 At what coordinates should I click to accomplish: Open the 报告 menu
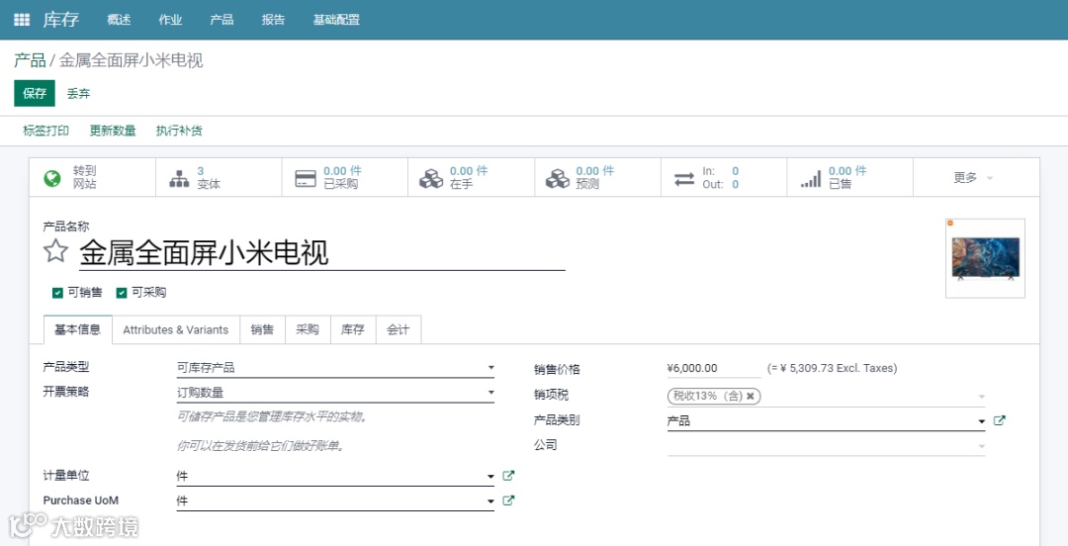click(x=273, y=20)
